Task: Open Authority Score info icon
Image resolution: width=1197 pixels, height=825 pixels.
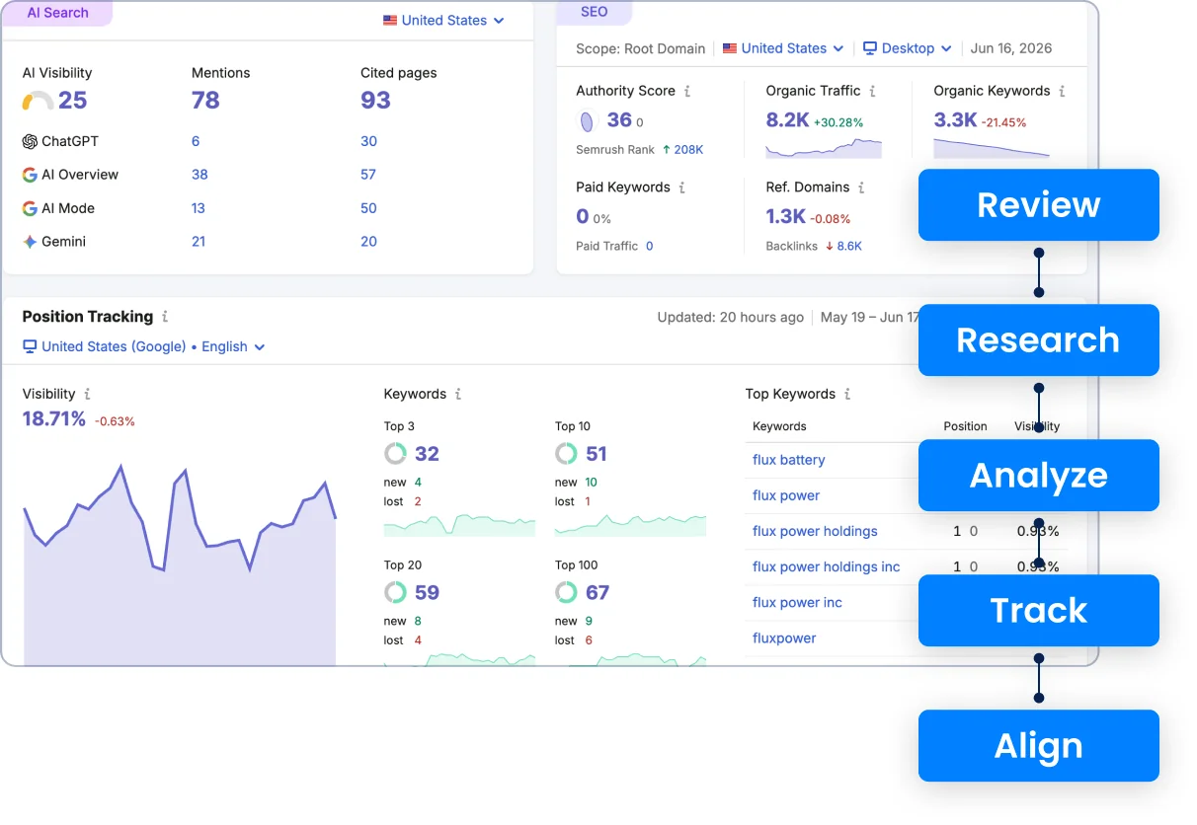Action: point(687,91)
